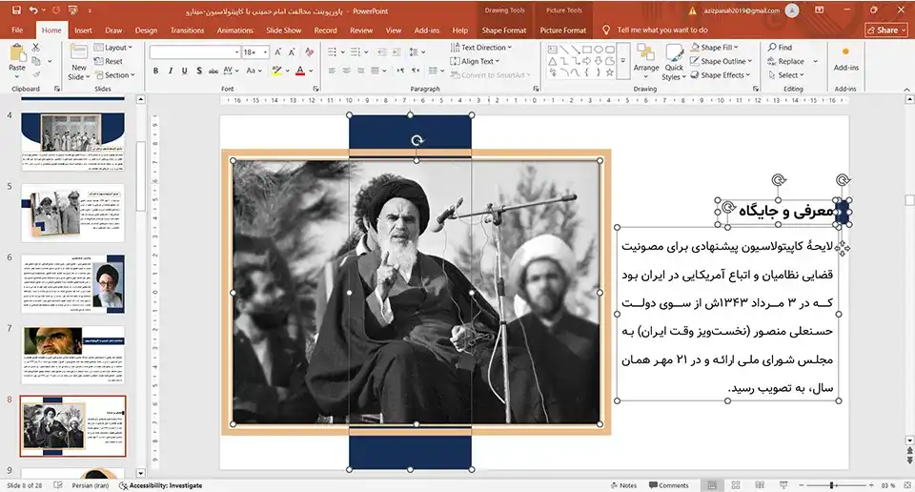The image size is (915, 492).
Task: Click Fit slide to window icon
Action: [x=906, y=485]
